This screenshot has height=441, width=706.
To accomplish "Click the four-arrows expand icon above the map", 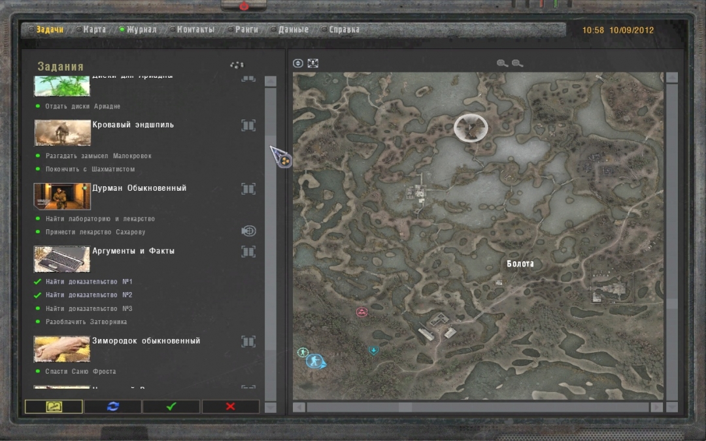I will [313, 63].
